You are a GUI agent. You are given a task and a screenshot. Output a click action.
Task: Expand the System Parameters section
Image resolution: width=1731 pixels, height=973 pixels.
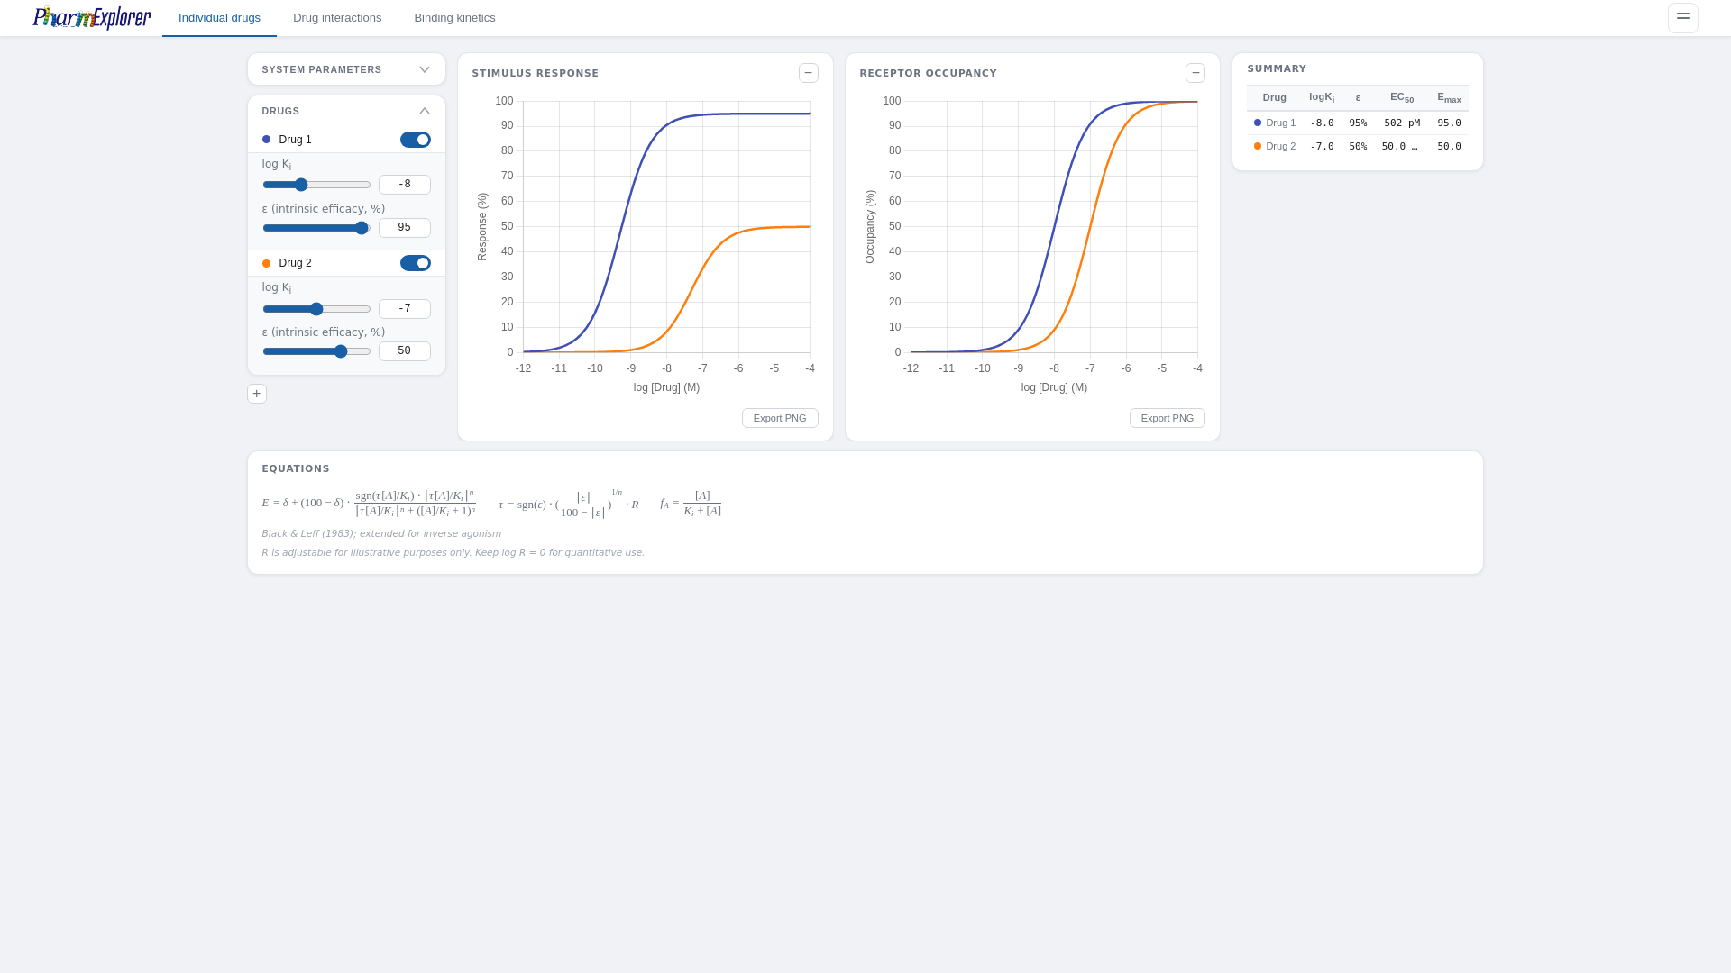(x=346, y=69)
